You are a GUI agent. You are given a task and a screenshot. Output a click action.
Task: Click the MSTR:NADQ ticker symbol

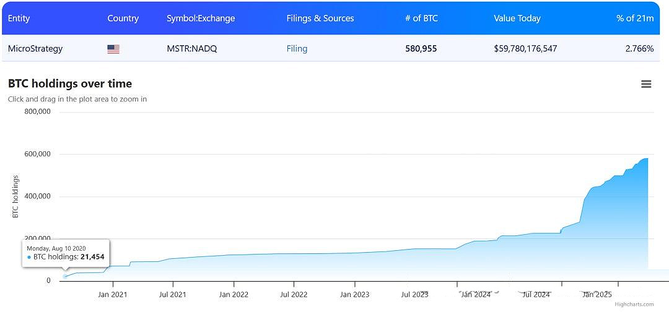[192, 49]
